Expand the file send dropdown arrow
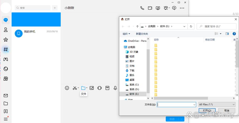 tap(87, 88)
